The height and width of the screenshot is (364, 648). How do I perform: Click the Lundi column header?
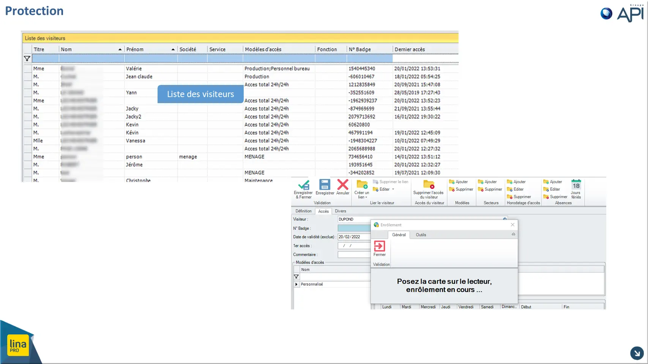[x=391, y=307]
